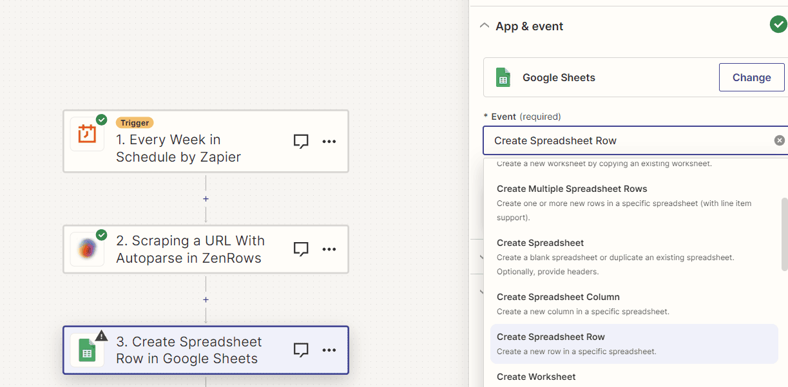Click the green checkmark on step 1 icon
Screen dimensions: 788x387
tap(101, 120)
